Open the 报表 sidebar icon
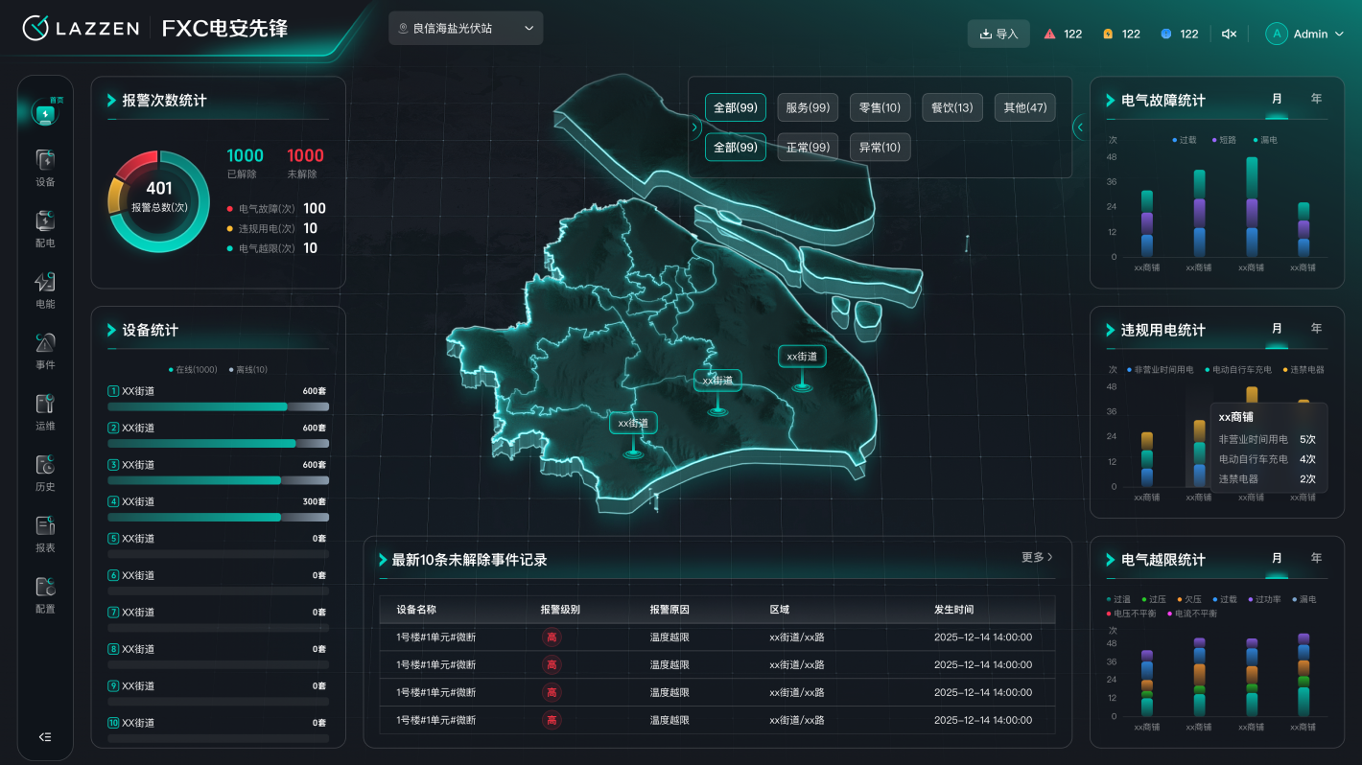Screen dimensions: 1362x765 pyautogui.click(x=45, y=525)
